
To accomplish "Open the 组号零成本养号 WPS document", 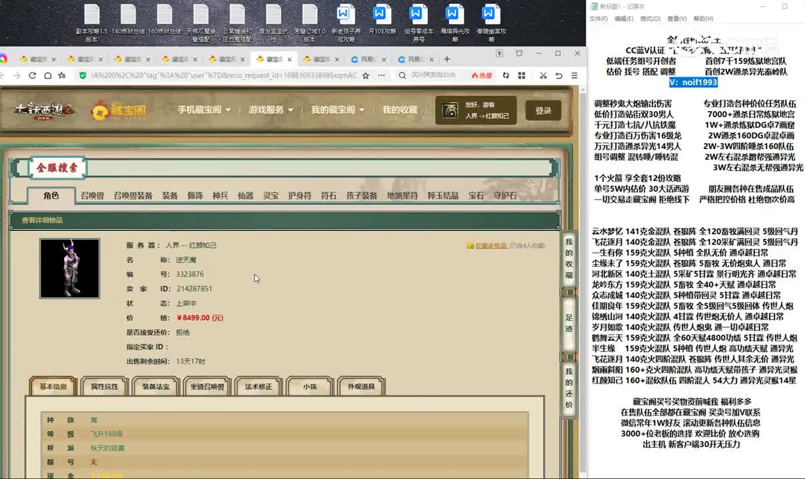I will [418, 23].
